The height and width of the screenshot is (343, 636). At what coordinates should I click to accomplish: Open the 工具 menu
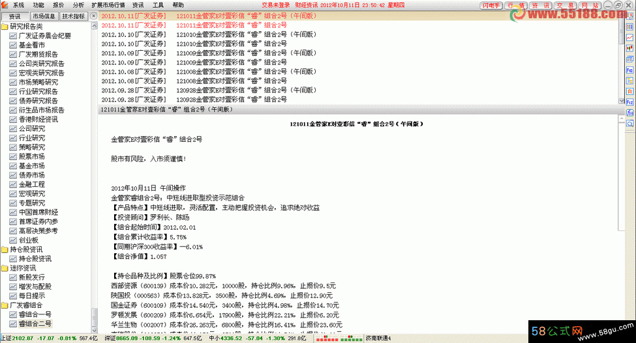click(158, 5)
